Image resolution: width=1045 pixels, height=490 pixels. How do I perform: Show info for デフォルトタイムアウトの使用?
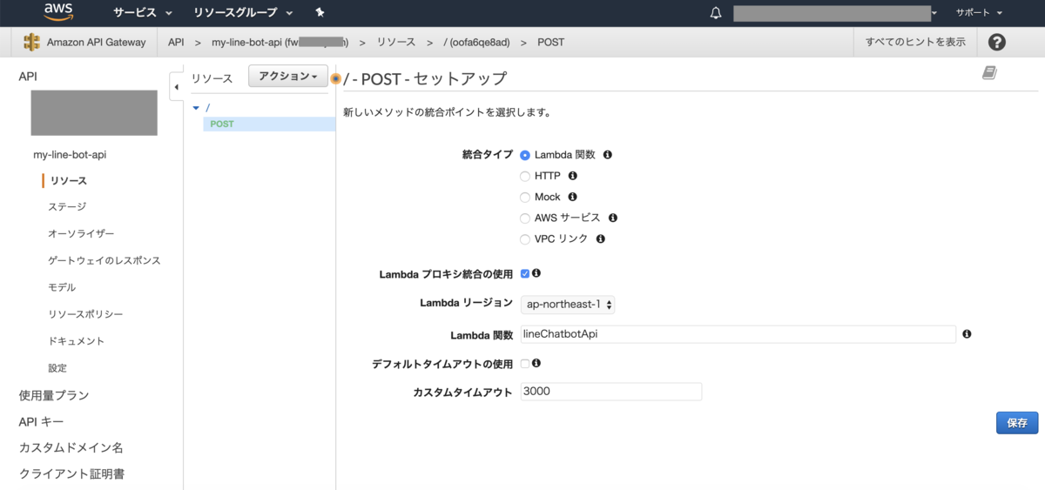pos(536,363)
